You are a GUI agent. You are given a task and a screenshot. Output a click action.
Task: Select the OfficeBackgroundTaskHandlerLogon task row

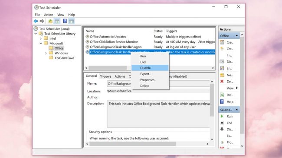150,47
